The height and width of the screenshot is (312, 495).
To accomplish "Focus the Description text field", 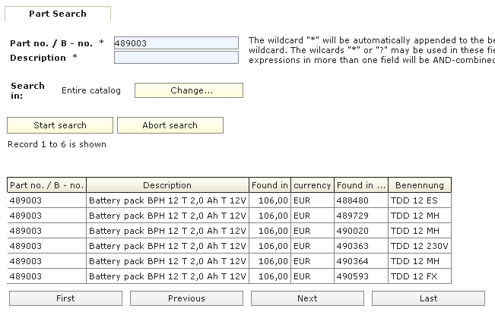I will [x=176, y=58].
